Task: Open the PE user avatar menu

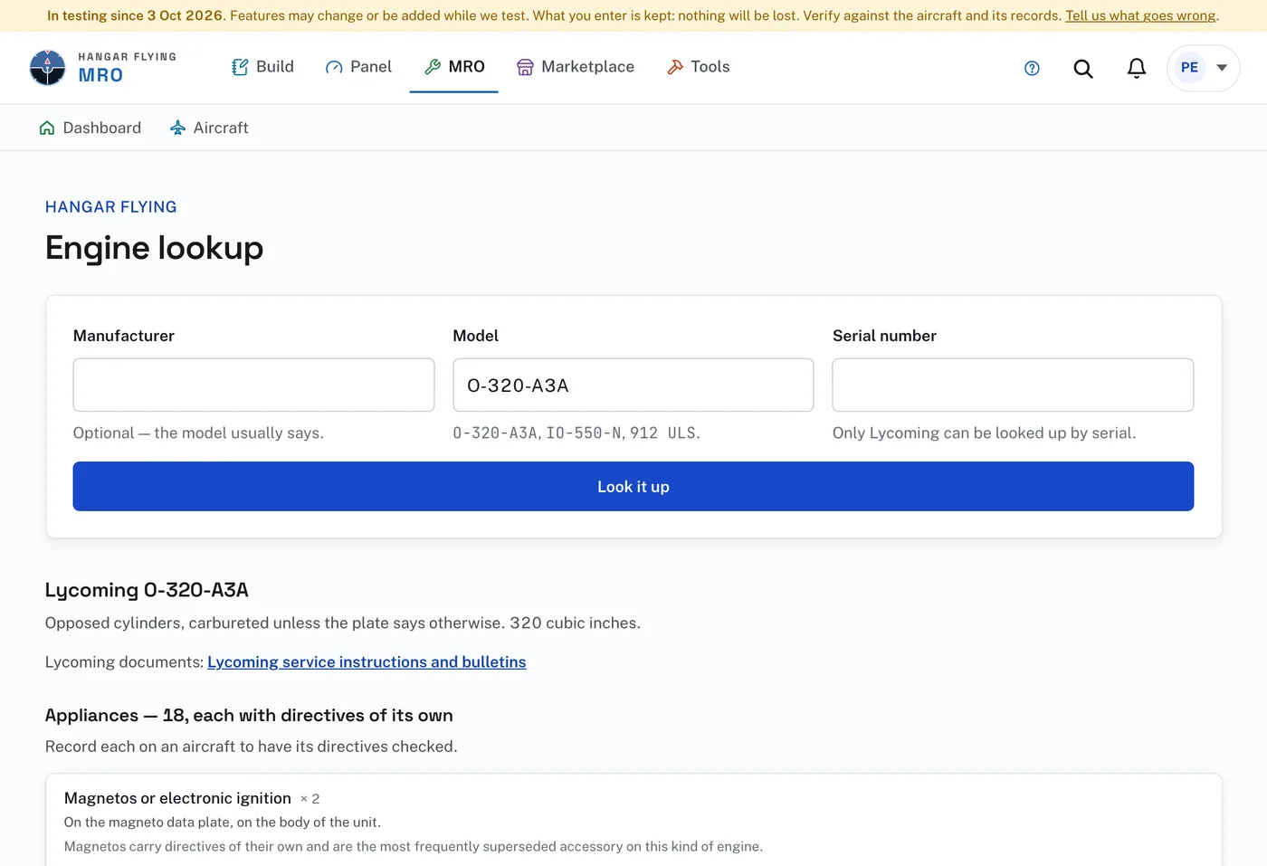Action: (x=1189, y=68)
